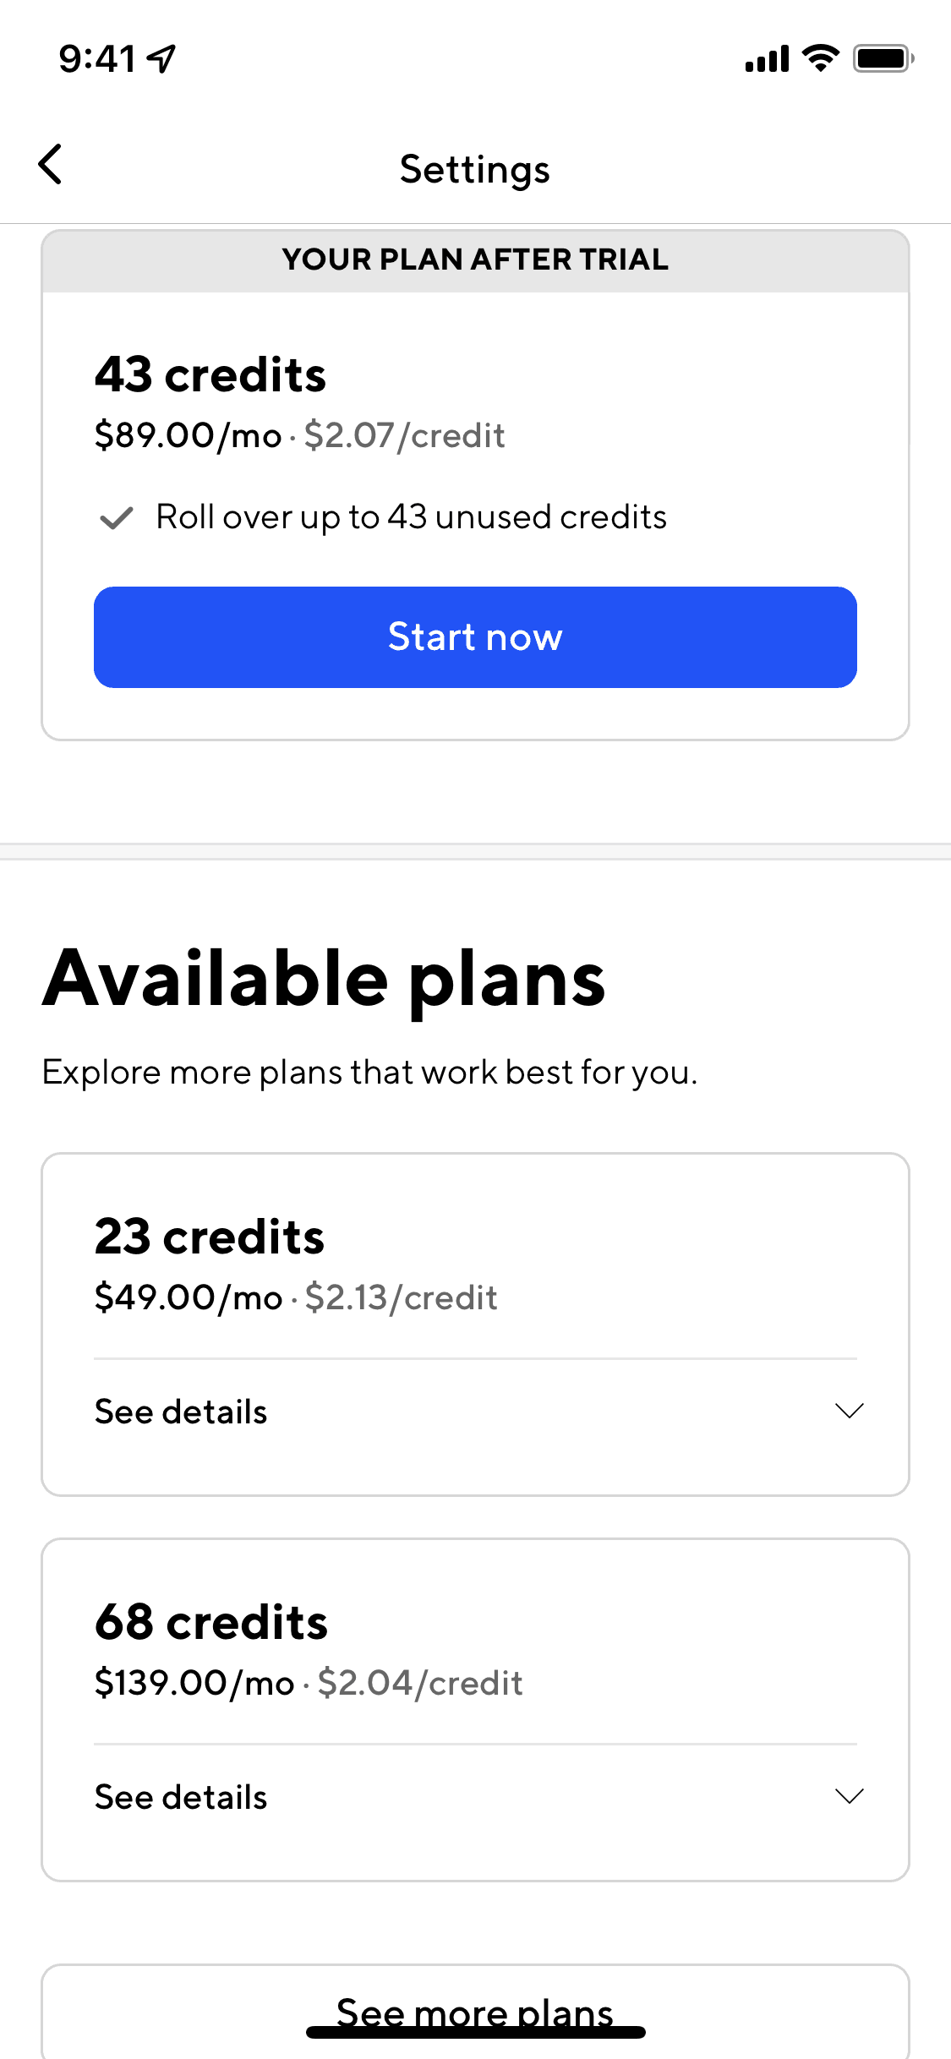Tap the home indicator bar
The width and height of the screenshot is (951, 2059).
(475, 2033)
